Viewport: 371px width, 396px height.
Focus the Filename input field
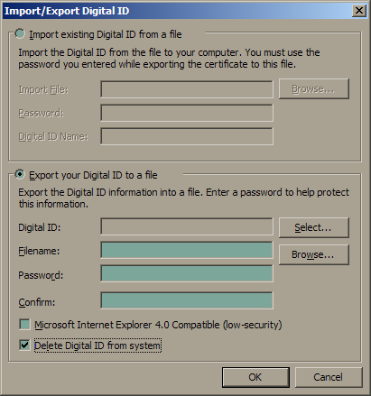[x=187, y=250]
